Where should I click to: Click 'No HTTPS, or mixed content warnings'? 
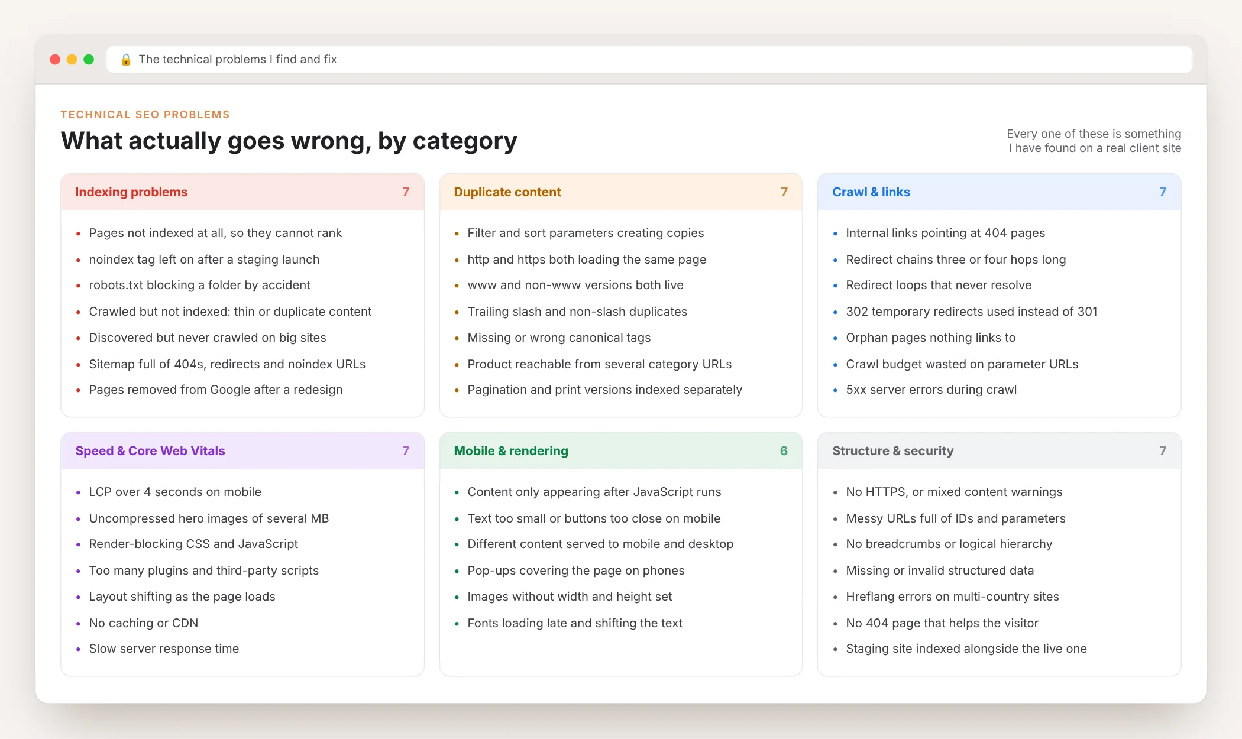954,492
